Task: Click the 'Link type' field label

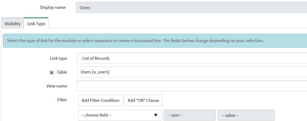Action: tap(58, 58)
